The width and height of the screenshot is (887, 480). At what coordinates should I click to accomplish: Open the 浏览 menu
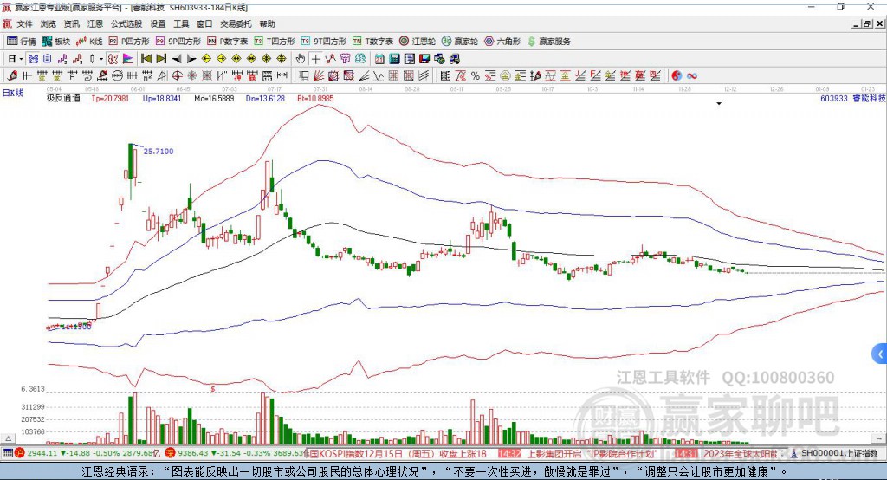49,23
